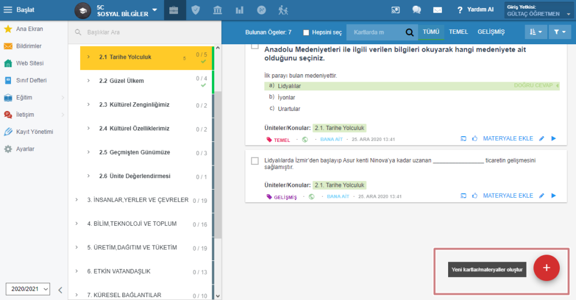Open the chat bubbles icon
Image resolution: width=576 pixels, height=300 pixels.
(x=416, y=10)
